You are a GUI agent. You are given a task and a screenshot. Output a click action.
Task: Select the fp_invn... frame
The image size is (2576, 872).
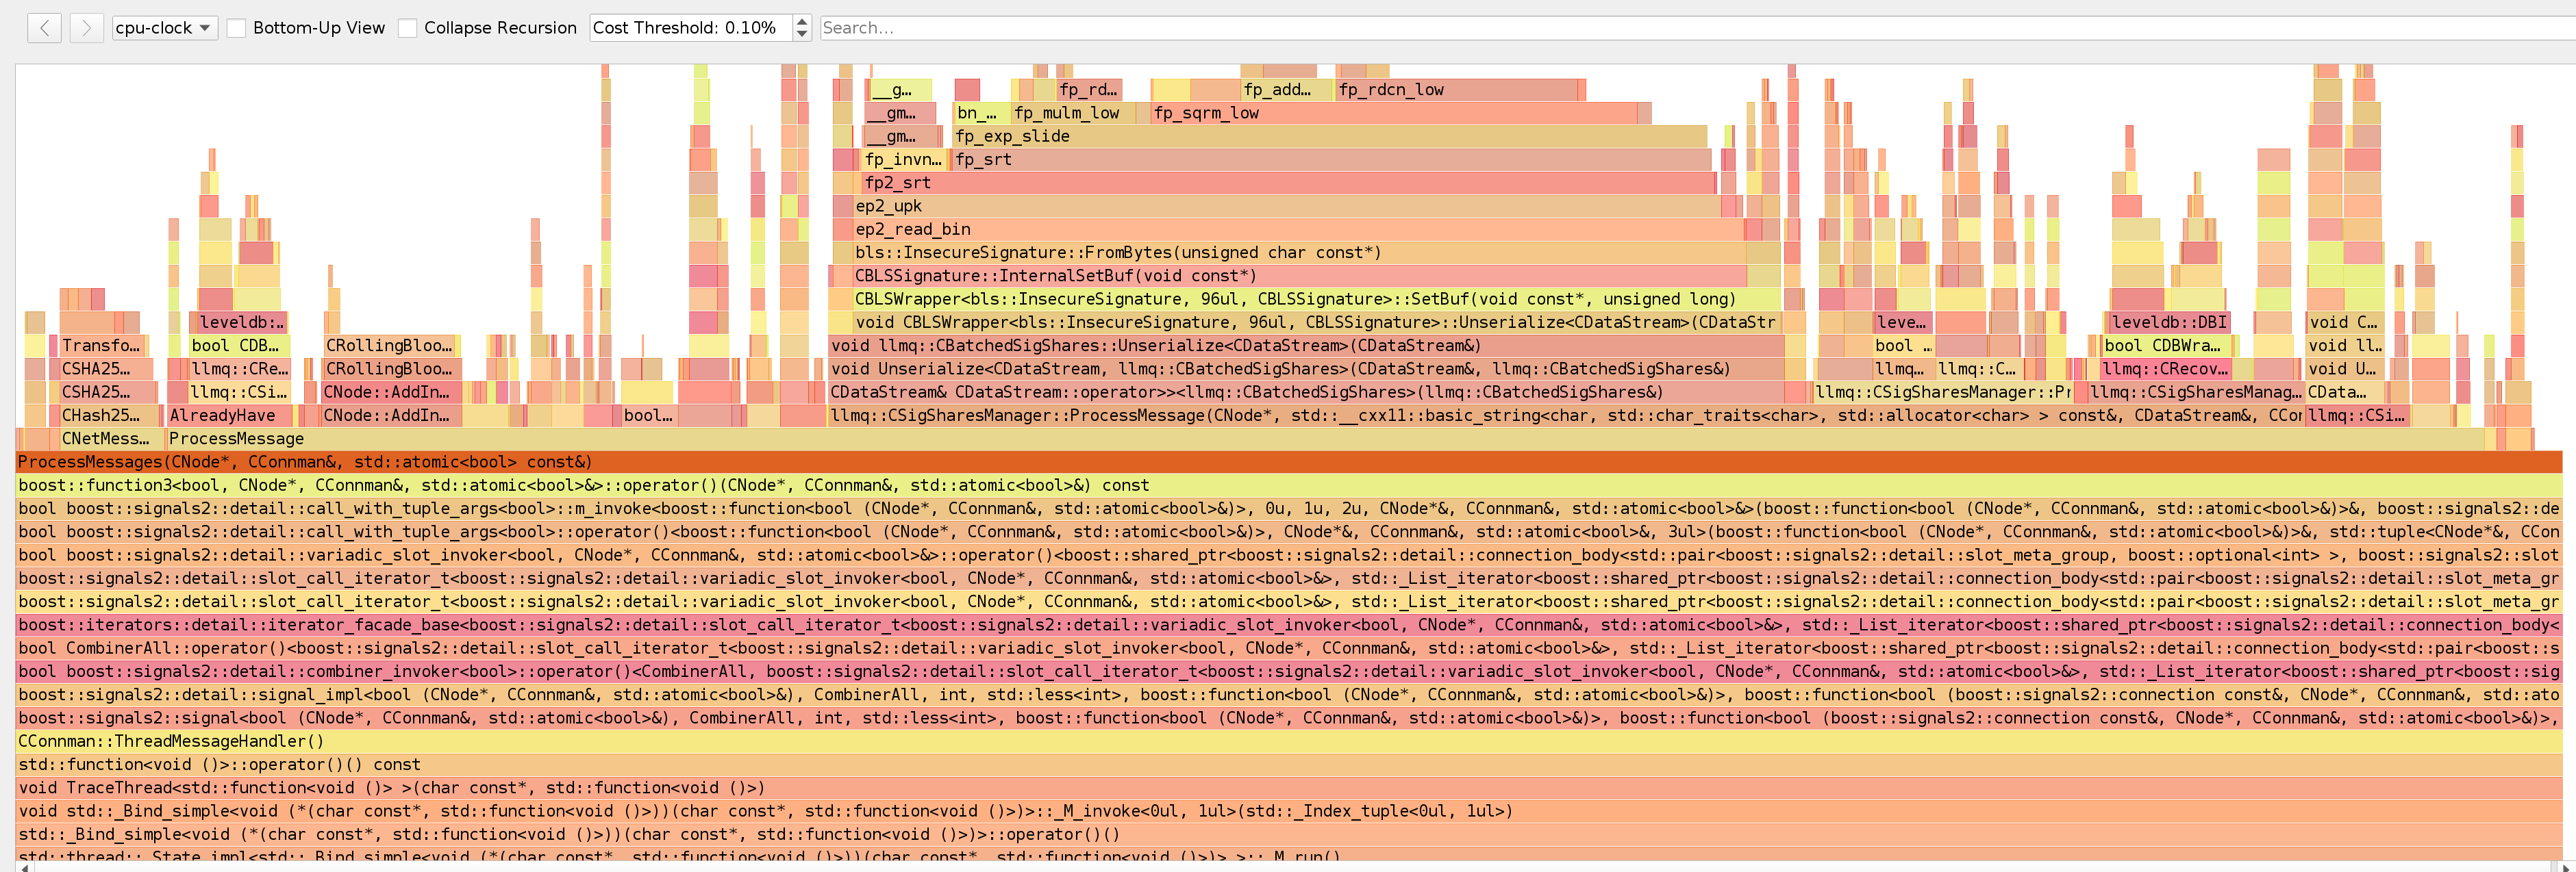point(903,159)
